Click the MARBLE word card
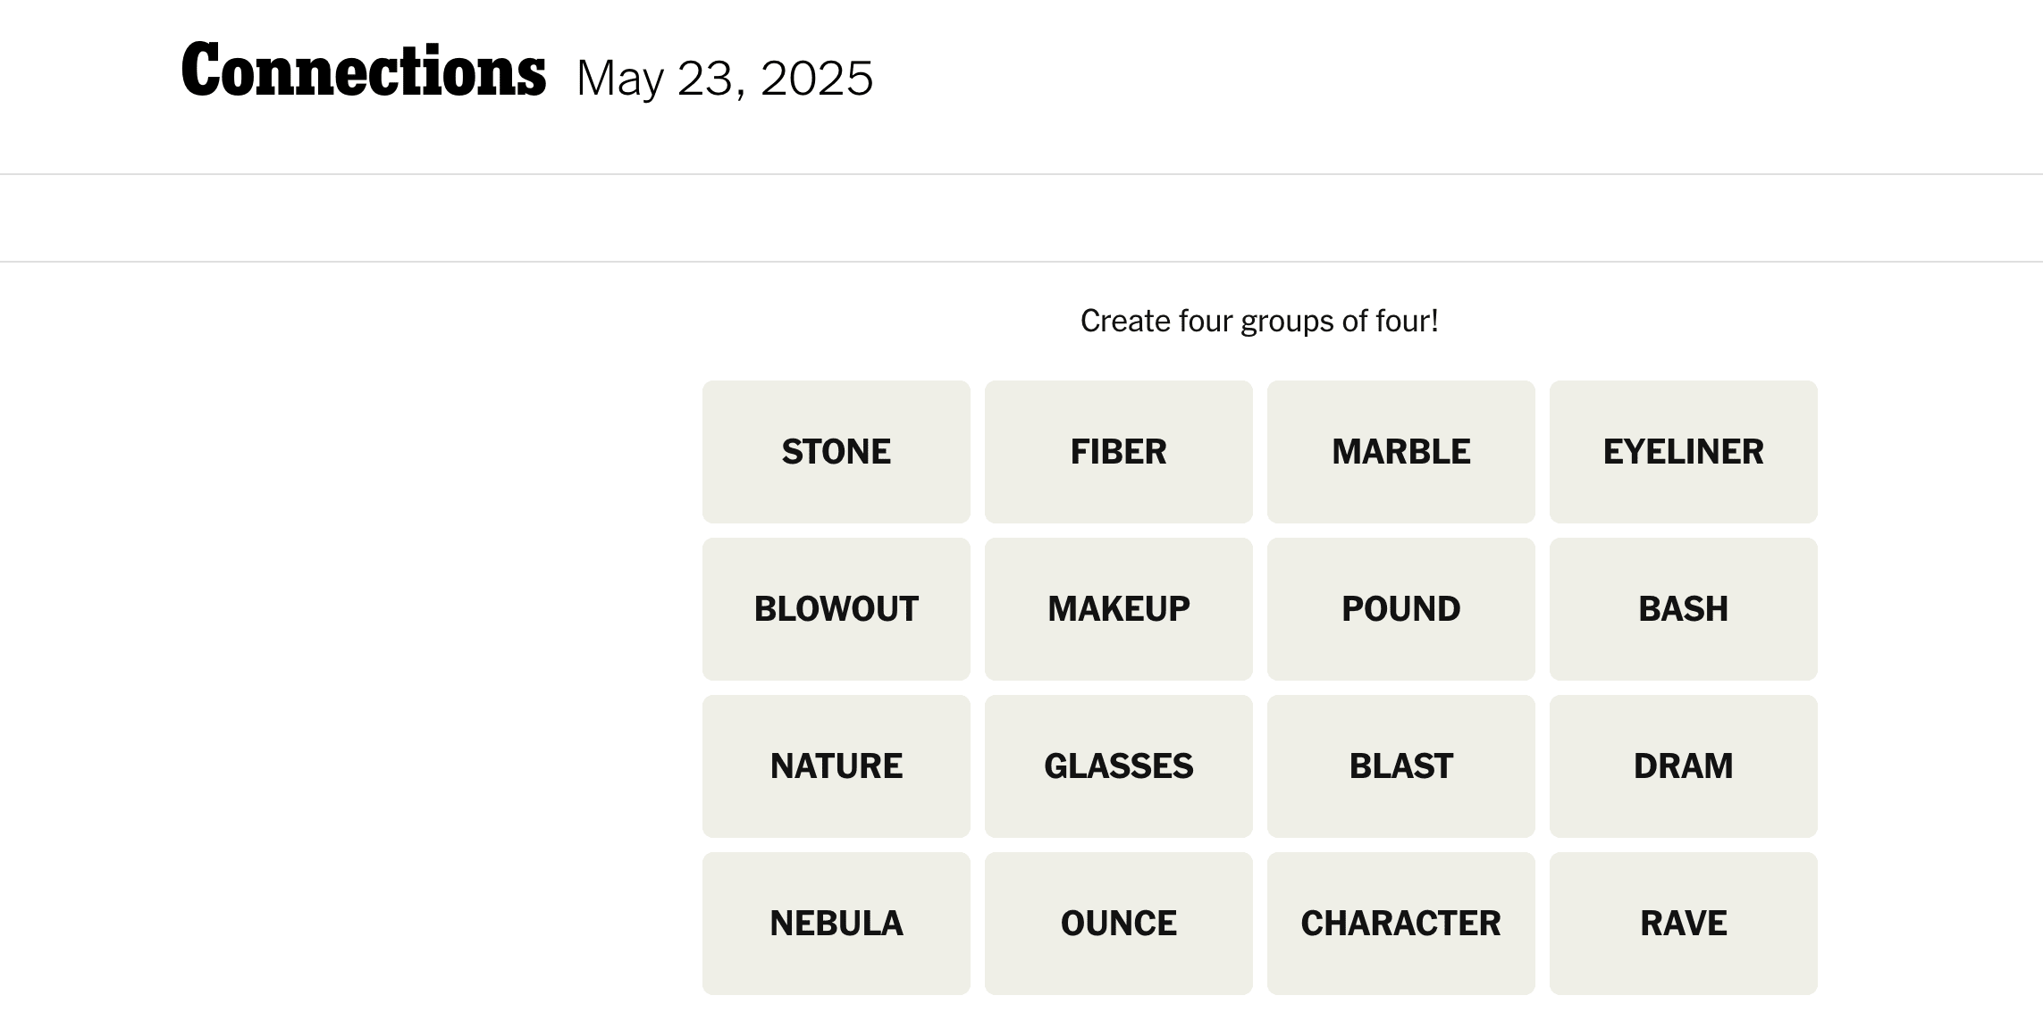This screenshot has width=2043, height=1029. tap(1400, 451)
